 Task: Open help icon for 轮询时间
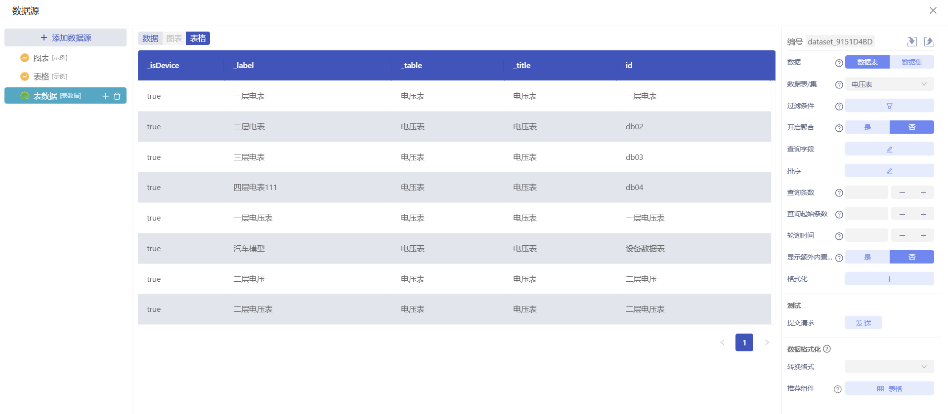pos(839,236)
